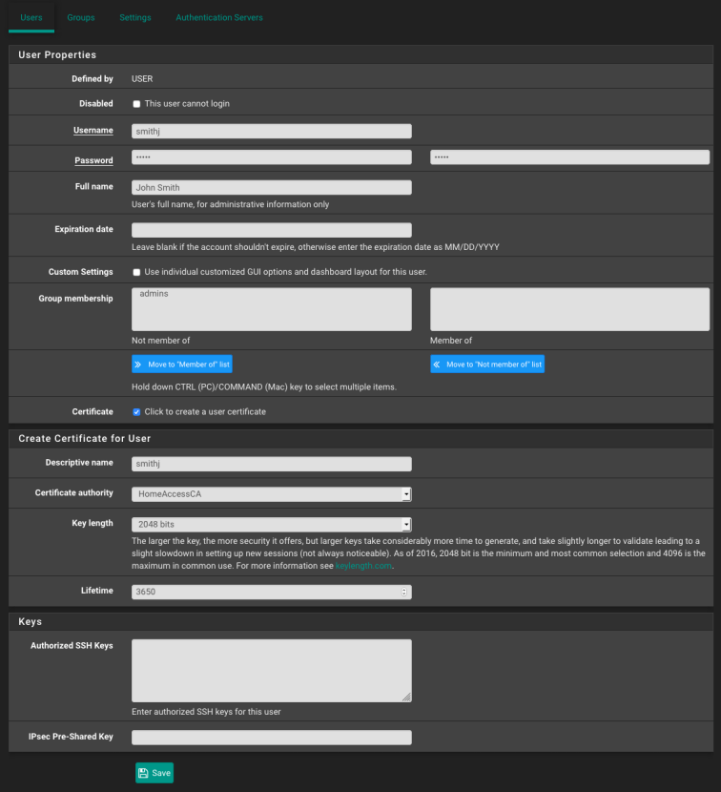Focus the password confirmation field
Image resolution: width=721 pixels, height=792 pixels.
pos(569,157)
